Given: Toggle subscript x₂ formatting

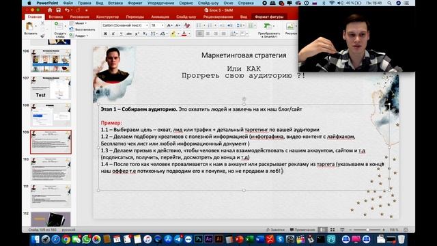Looking at the screenshot, I should (x=145, y=33).
